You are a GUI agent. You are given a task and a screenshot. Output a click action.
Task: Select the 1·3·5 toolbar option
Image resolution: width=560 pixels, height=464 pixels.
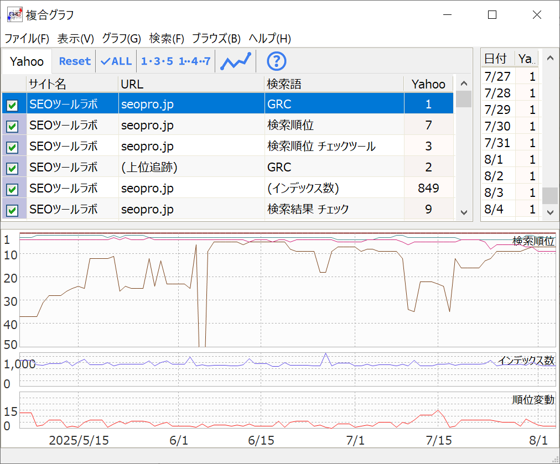[x=157, y=61]
